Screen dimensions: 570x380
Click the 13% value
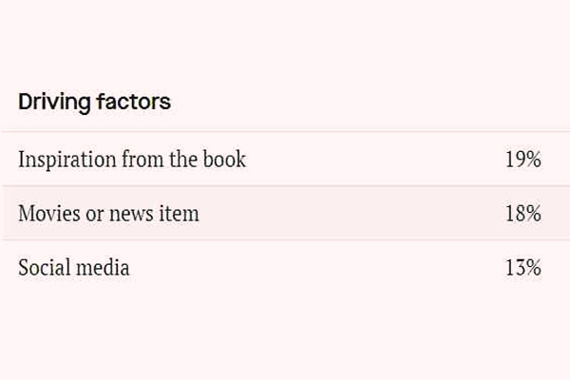tap(522, 268)
